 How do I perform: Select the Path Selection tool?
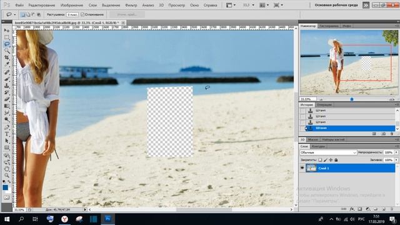(x=7, y=141)
